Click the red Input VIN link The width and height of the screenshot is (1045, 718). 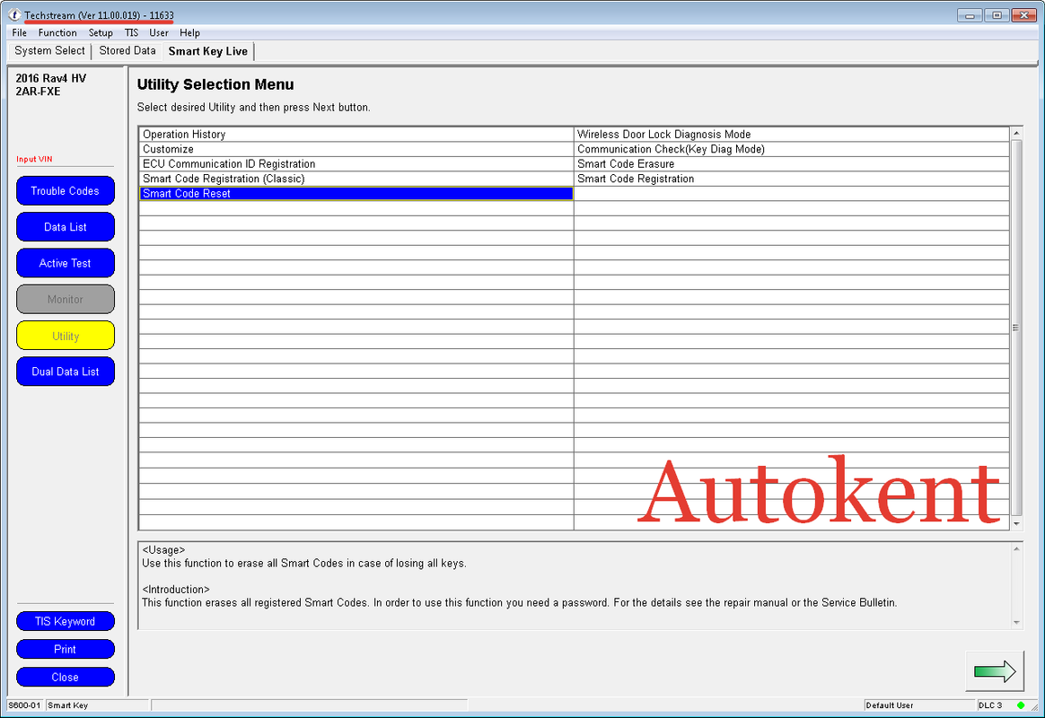click(x=34, y=159)
